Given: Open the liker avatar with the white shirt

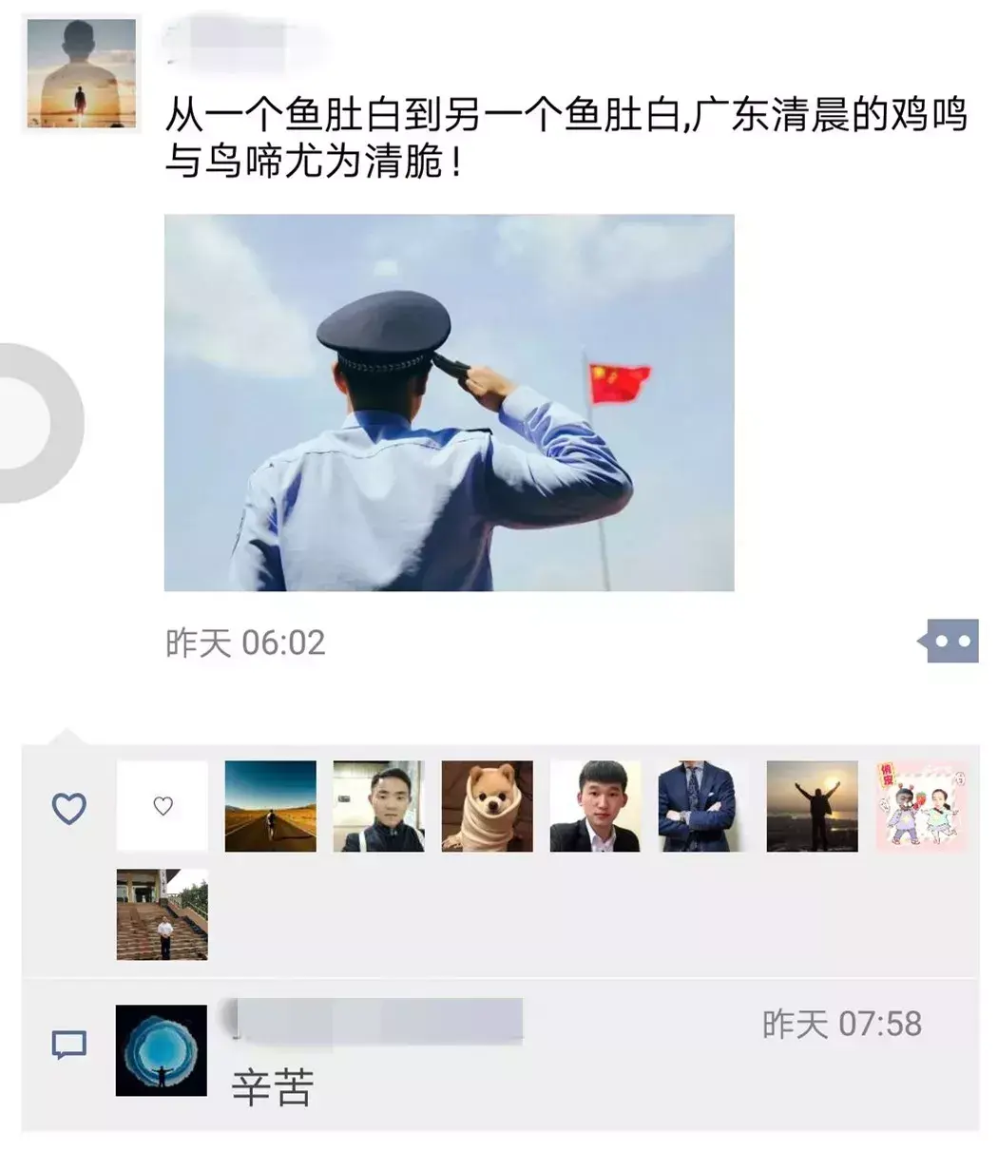Looking at the screenshot, I should (596, 806).
